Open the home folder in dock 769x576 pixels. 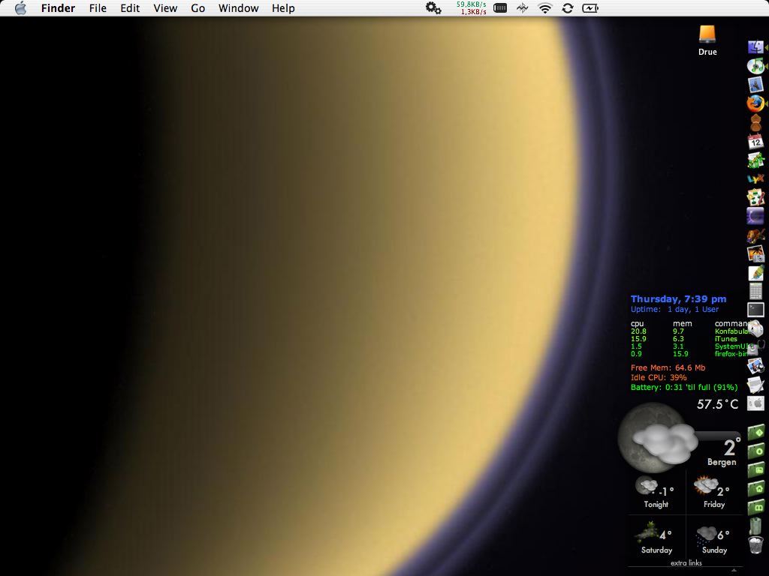point(755,488)
